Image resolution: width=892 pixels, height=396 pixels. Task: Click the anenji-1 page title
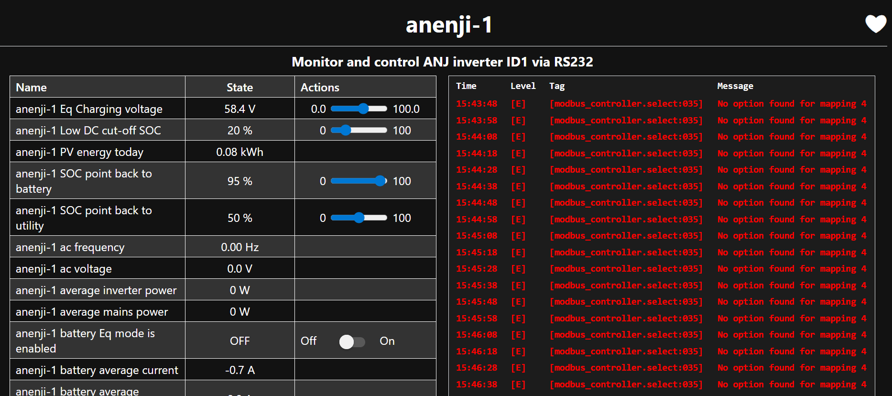pos(449,25)
